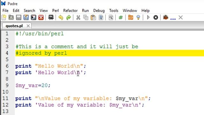
Task: Click the number 20 on line 9
Action: coord(45,85)
